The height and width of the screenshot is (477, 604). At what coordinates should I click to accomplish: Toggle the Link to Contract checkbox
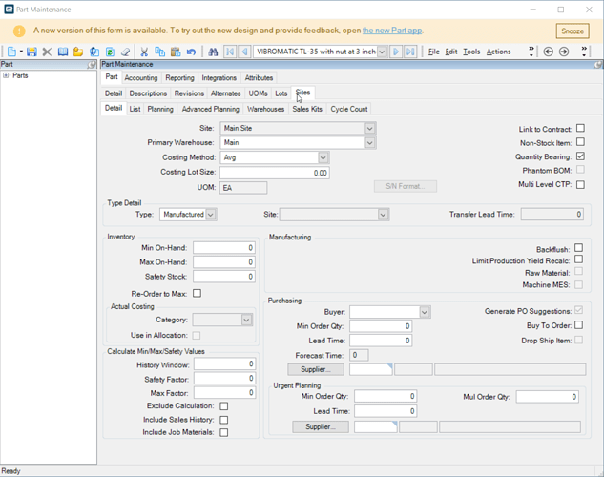[580, 128]
